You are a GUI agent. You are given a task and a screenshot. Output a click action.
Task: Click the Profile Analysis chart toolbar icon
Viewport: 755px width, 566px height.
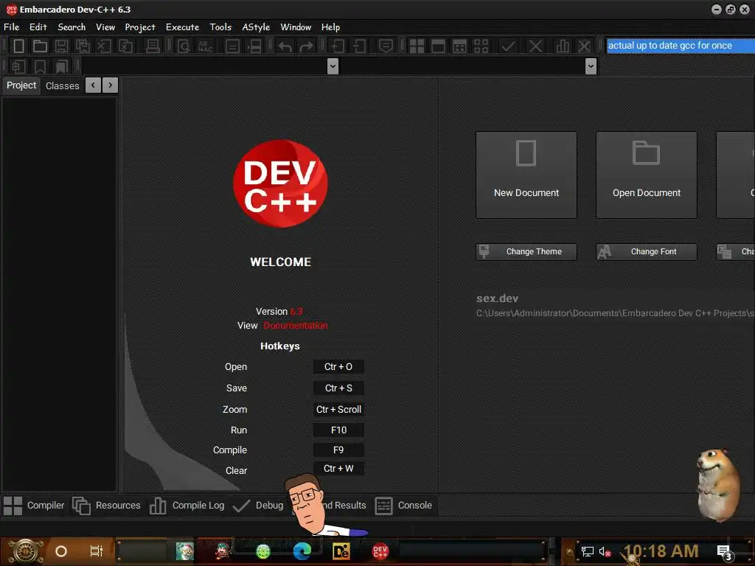[x=563, y=46]
